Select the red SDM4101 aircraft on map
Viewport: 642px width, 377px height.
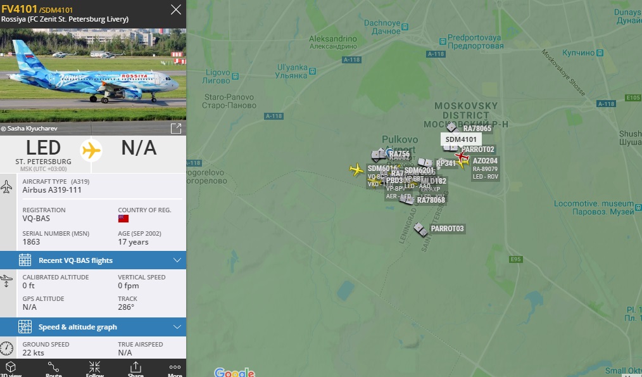(462, 156)
